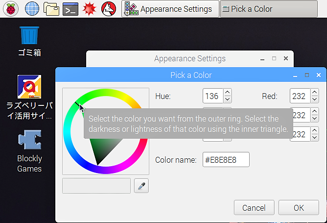Increase the Hue value with up arrow
The width and height of the screenshot is (327, 223).
[x=228, y=92]
